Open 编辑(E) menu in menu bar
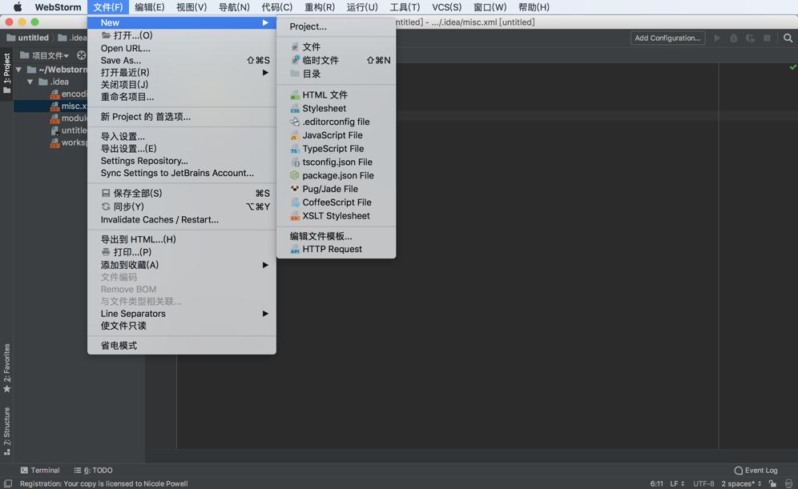The width and height of the screenshot is (798, 489). click(149, 7)
